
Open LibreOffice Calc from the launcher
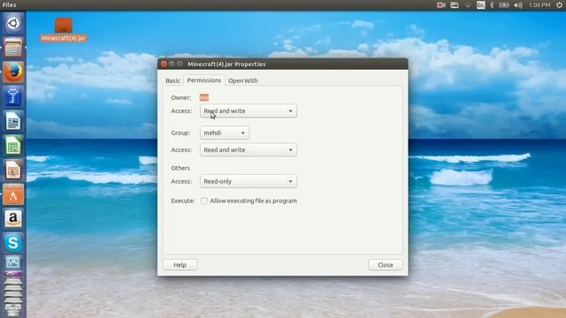(13, 145)
